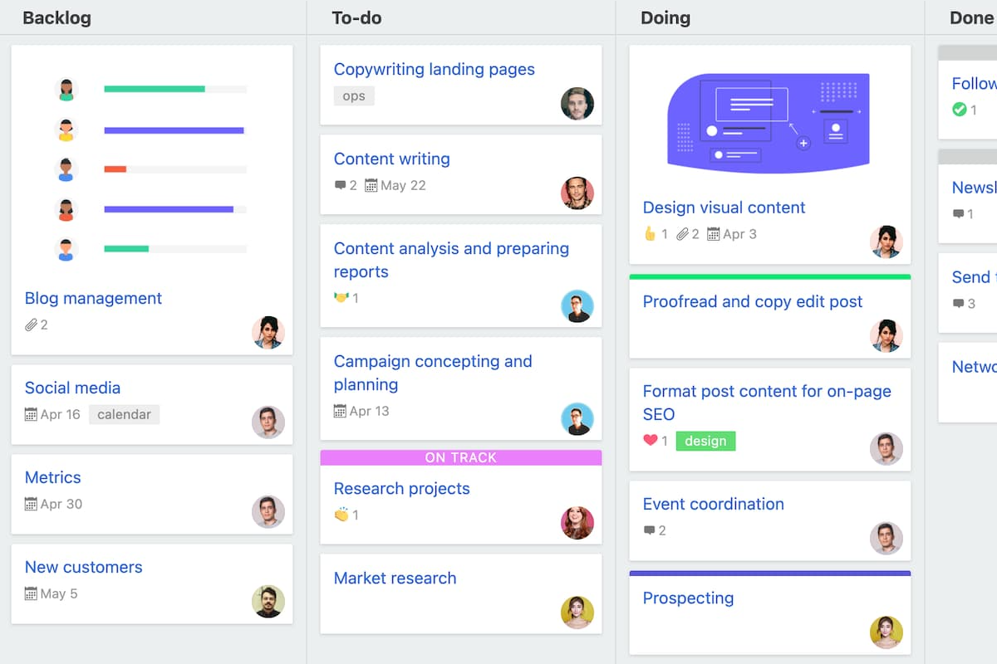
Task: Click heart reaction on Format post content card
Action: tap(650, 441)
